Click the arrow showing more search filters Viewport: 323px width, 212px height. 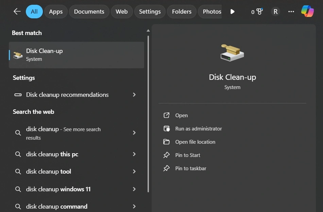(x=233, y=12)
